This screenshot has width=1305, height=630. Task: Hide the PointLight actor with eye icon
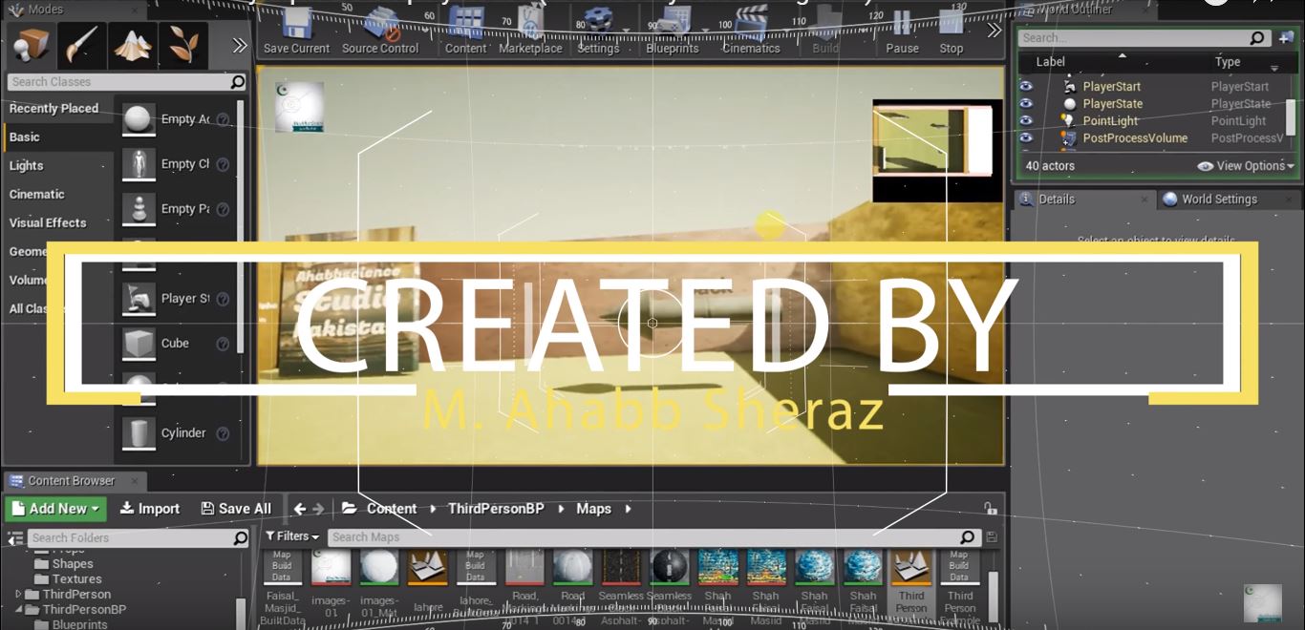coord(1026,121)
